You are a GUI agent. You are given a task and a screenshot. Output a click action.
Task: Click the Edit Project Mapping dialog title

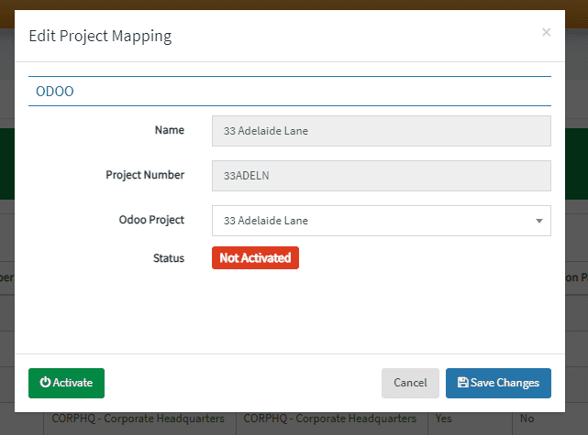coord(100,37)
